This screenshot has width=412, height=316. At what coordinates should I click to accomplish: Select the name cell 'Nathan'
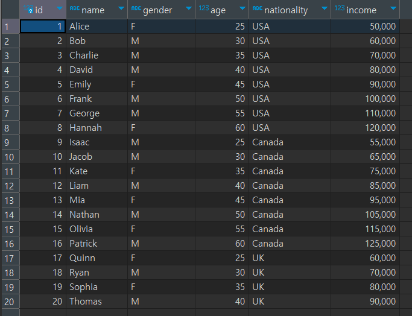pos(97,215)
